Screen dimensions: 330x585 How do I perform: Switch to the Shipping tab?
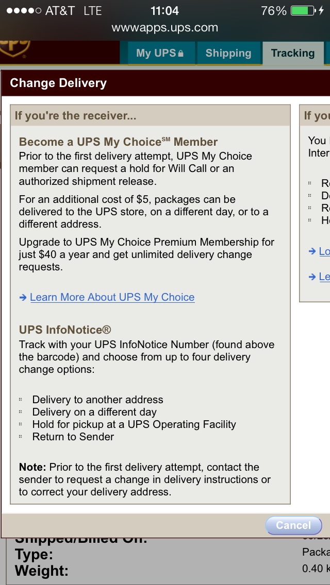tap(228, 53)
